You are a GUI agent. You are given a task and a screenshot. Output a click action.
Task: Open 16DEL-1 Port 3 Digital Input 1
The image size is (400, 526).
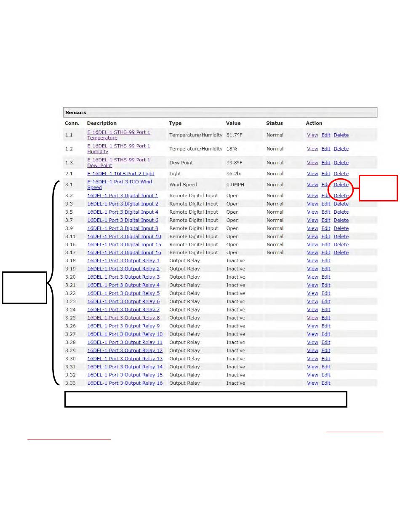123,196
